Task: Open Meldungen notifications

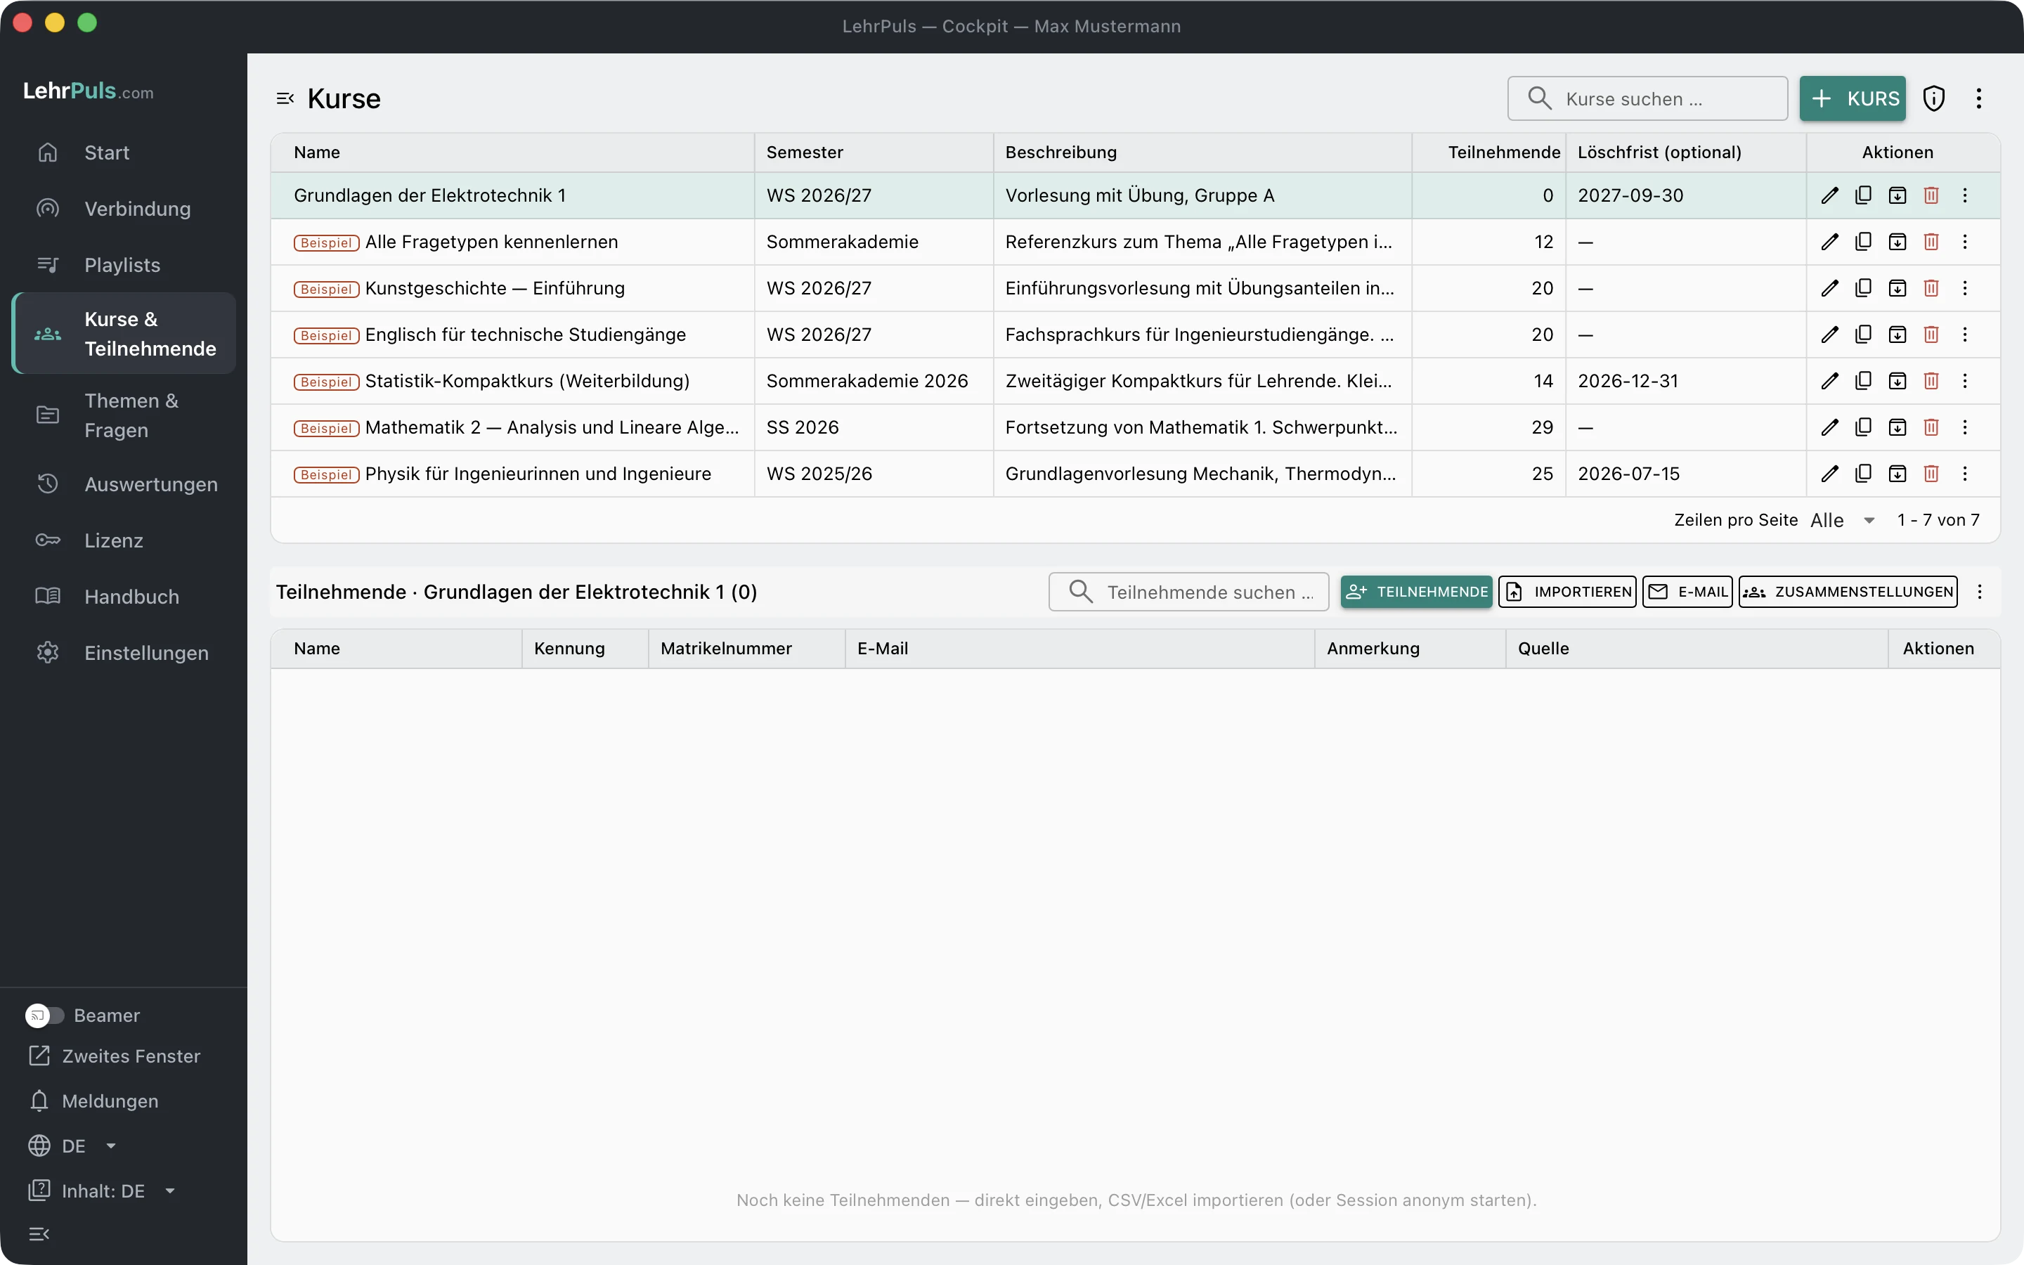Action: [x=93, y=1101]
